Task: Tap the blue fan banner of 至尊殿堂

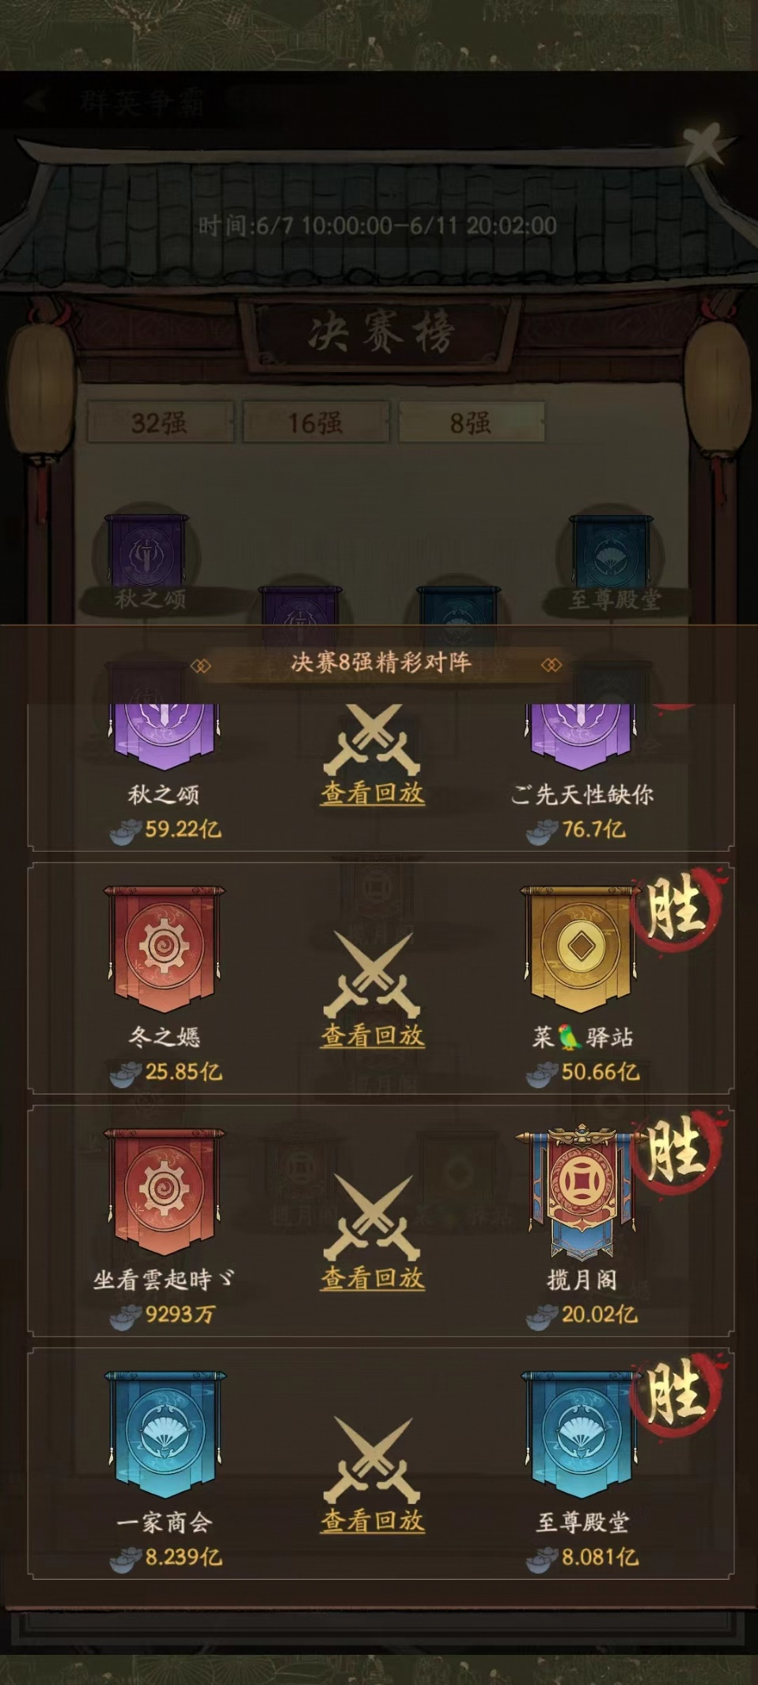Action: coord(581,1434)
